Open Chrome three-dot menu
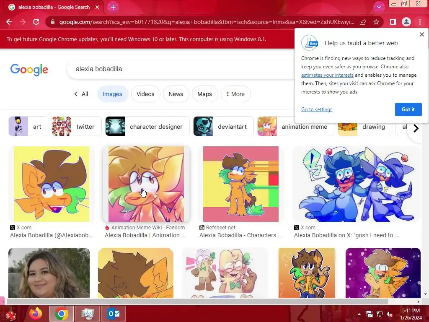This screenshot has width=429, height=322. pos(420,22)
